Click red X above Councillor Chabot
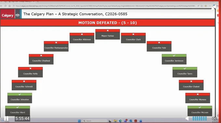This screenshot has width=221, height=123. (x=191, y=81)
